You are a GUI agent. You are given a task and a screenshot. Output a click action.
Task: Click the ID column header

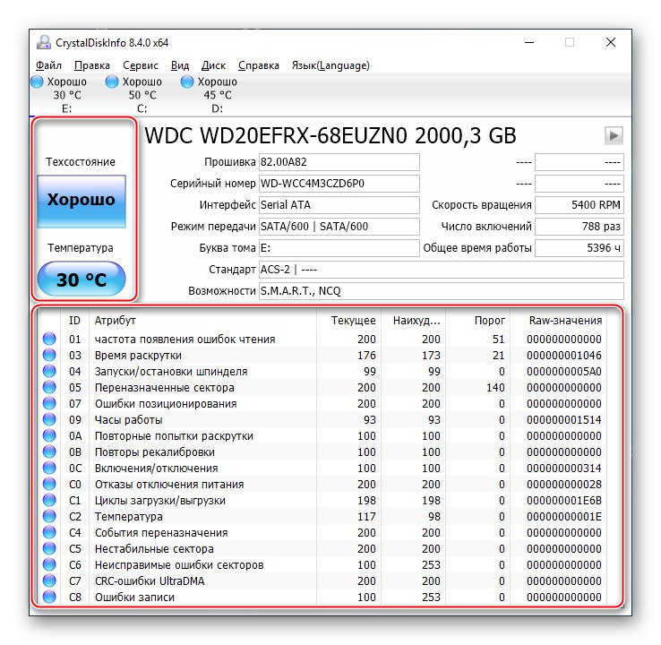pos(74,321)
